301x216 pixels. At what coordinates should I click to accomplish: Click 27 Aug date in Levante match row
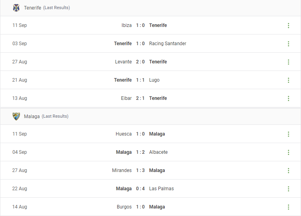pyautogui.click(x=19, y=62)
